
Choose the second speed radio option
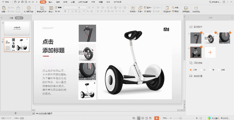pos(201,69)
